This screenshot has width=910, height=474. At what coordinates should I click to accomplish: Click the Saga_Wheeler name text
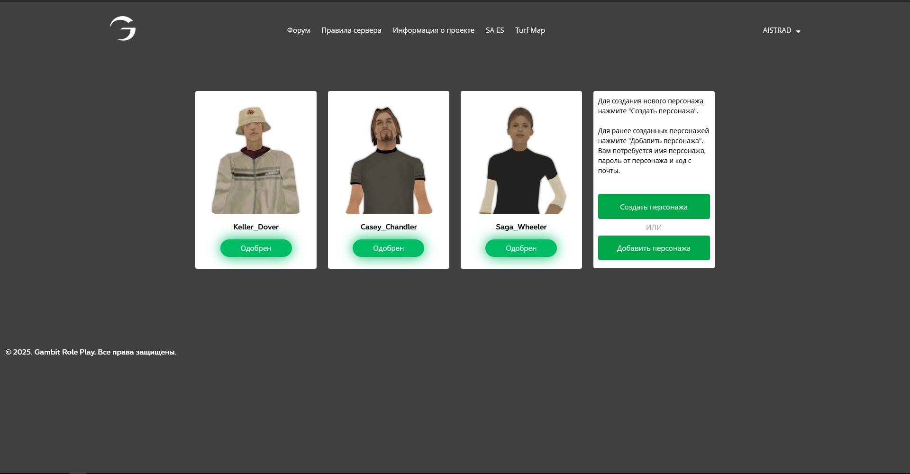(521, 227)
